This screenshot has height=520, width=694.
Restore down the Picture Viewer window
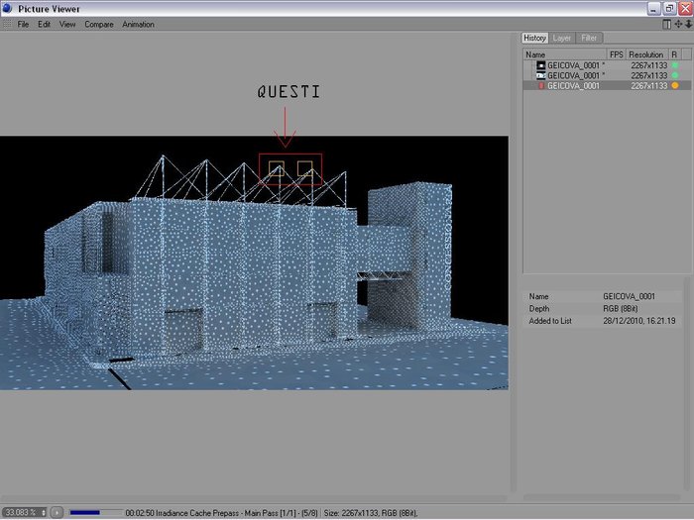669,8
